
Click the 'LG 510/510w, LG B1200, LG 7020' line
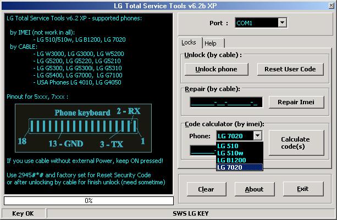click(x=80, y=40)
